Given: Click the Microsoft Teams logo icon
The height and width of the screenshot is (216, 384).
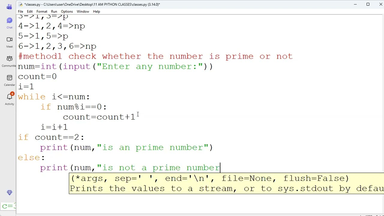Looking at the screenshot, I should click(9, 7).
